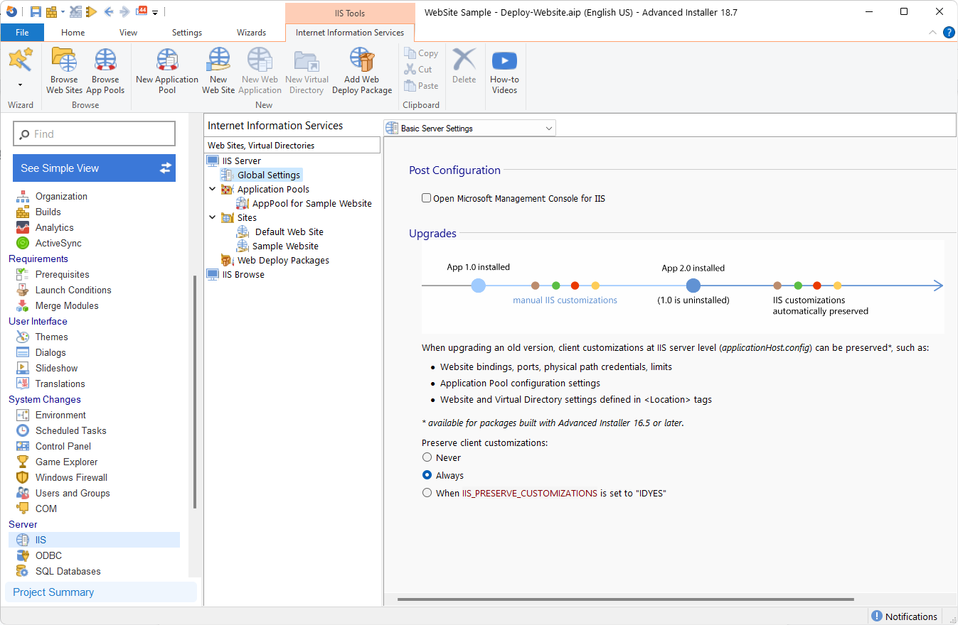Select the IIS_PRESERVE_CUSTOMIZATIONS radio option

427,494
